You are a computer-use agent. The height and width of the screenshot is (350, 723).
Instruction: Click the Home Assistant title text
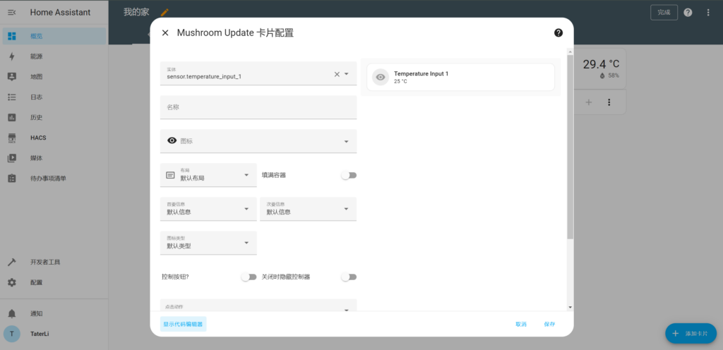click(x=61, y=13)
